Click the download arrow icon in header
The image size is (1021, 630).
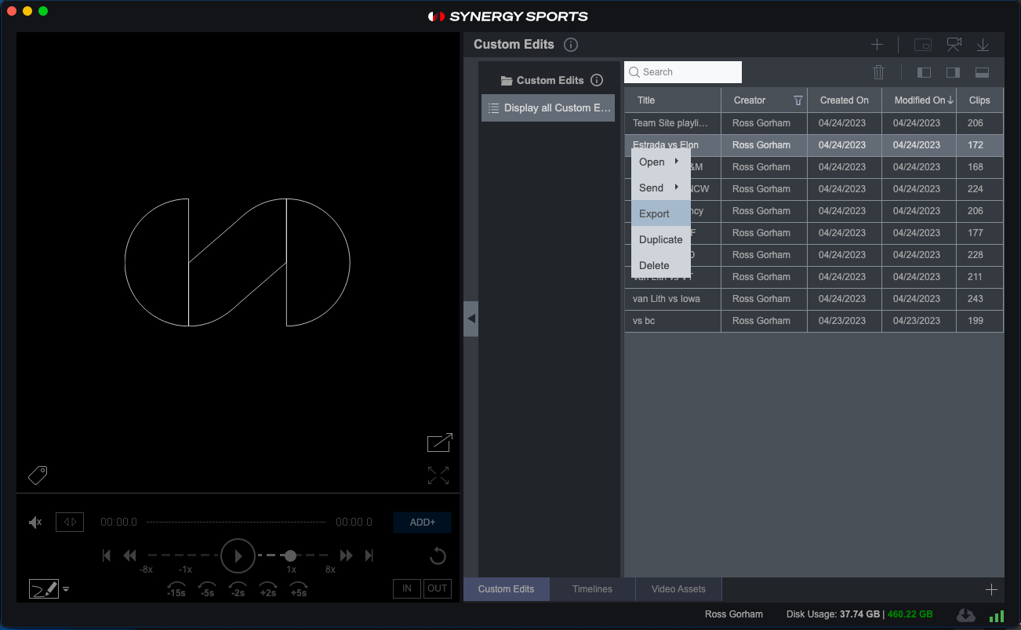982,45
